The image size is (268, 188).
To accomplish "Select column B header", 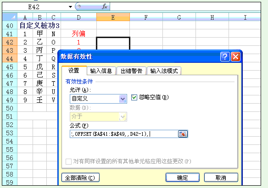I will [39, 17].
